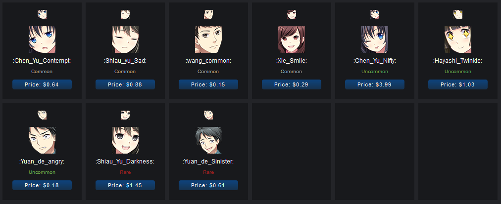Image resolution: width=501 pixels, height=204 pixels.
Task: Click the small Chen_Yu_Contempt preview thumbnail
Action: point(42,14)
